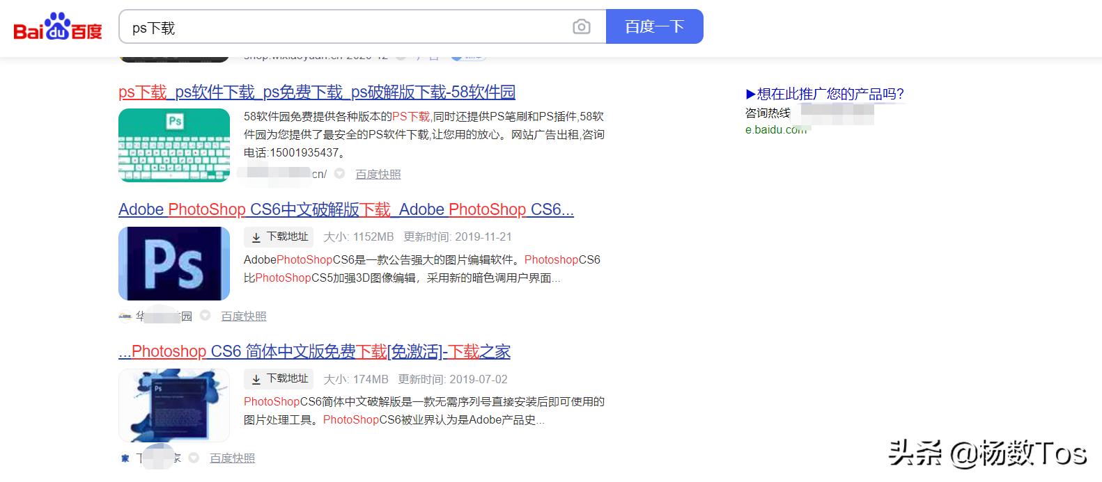Viewport: 1102px width, 482px height.
Task: Click verification icon beside 下载之家 source
Action: (x=194, y=458)
